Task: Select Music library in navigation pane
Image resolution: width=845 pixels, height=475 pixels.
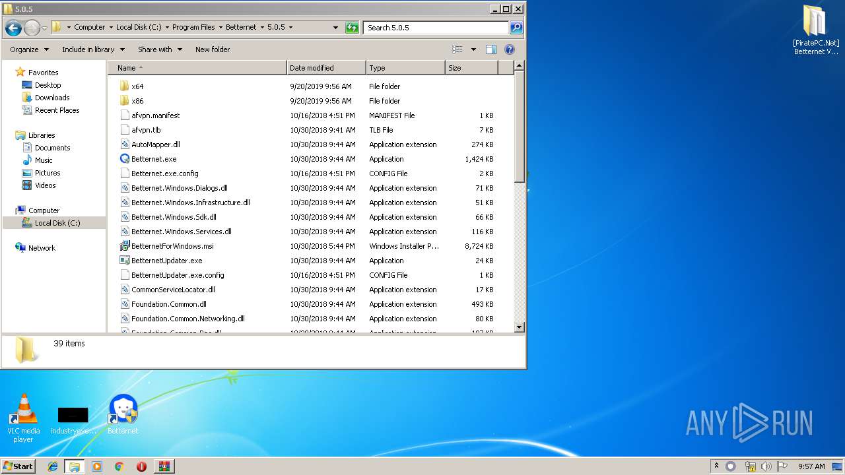Action: click(x=44, y=160)
